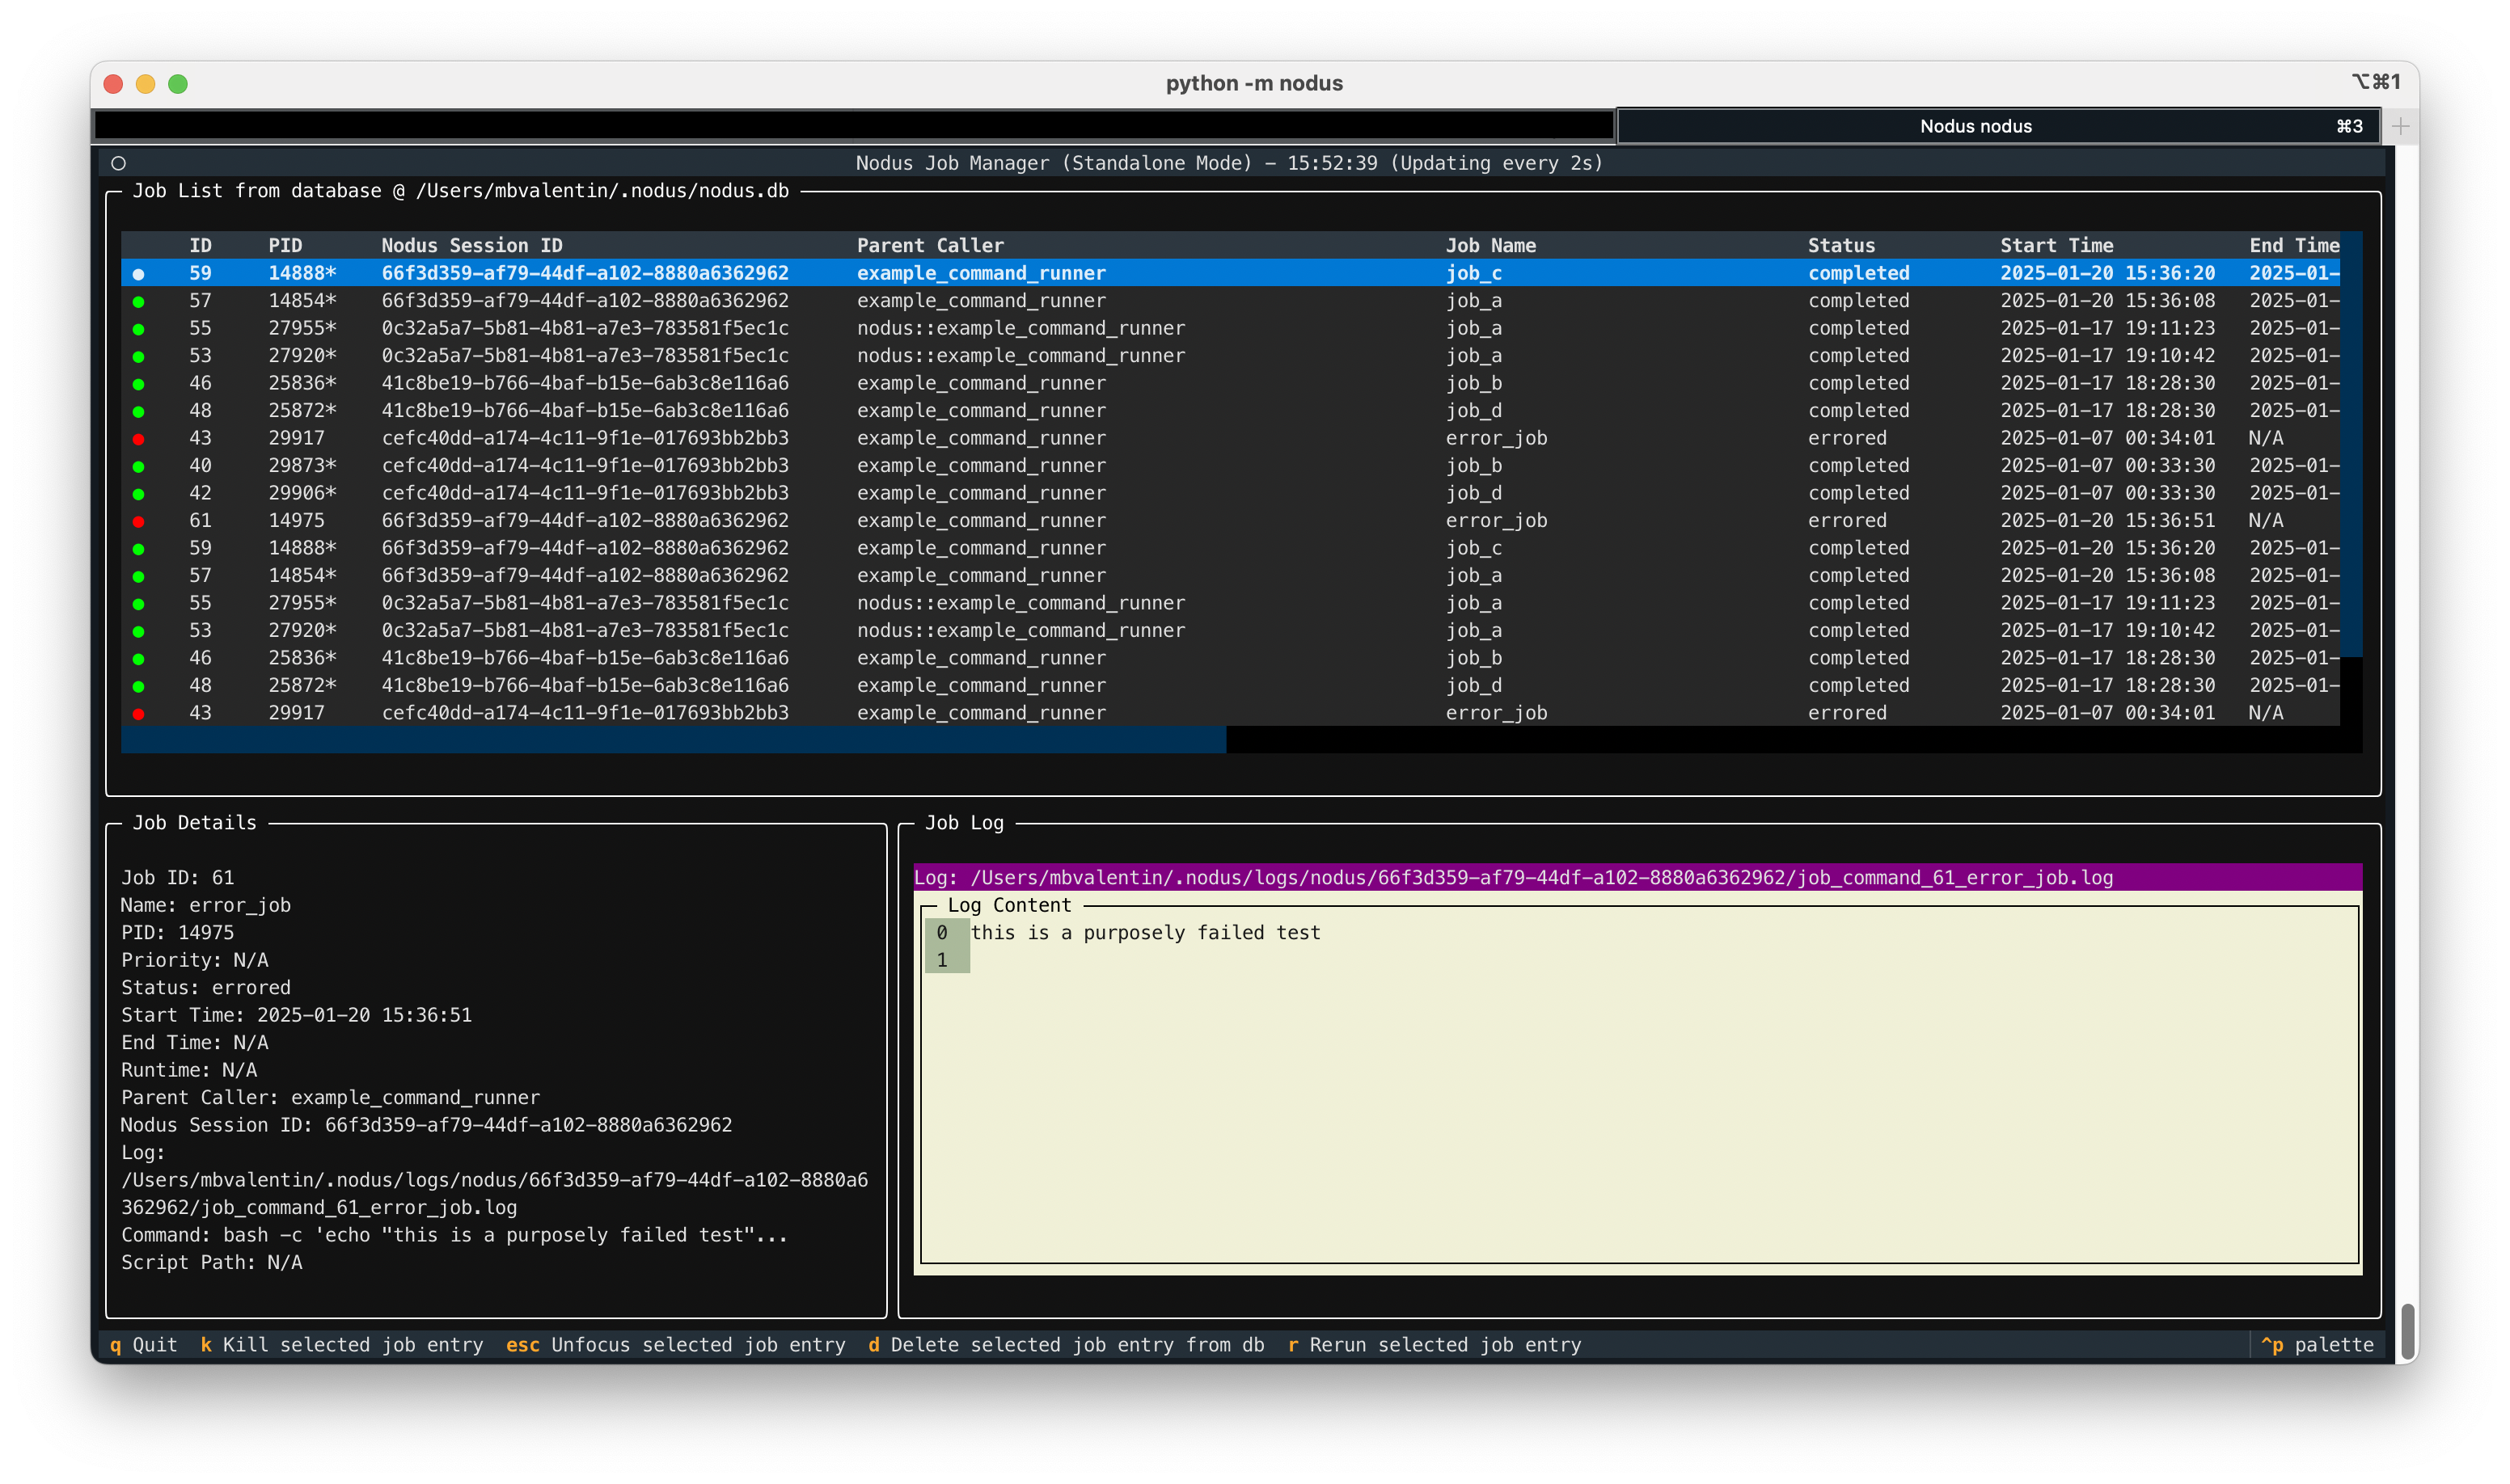Open the ^p palette in footer
The width and height of the screenshot is (2510, 1484).
coord(2316,1345)
